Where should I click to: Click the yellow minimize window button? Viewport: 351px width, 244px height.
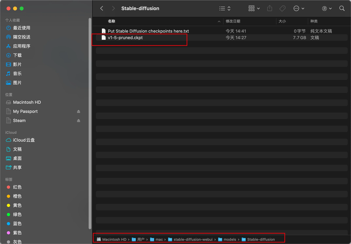click(15, 9)
